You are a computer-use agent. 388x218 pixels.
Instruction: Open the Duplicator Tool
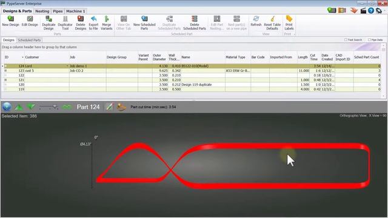pyautogui.click(x=65, y=23)
